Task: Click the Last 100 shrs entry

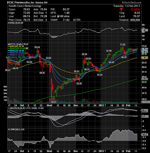Action: pos(60,16)
